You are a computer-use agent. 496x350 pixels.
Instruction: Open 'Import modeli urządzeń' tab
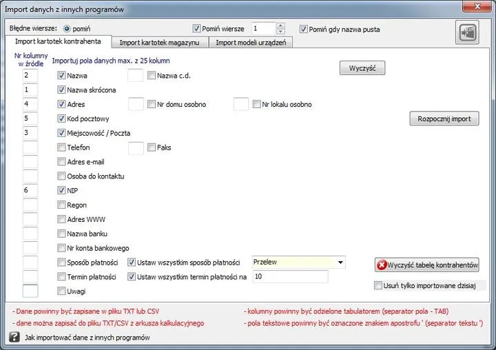[252, 43]
